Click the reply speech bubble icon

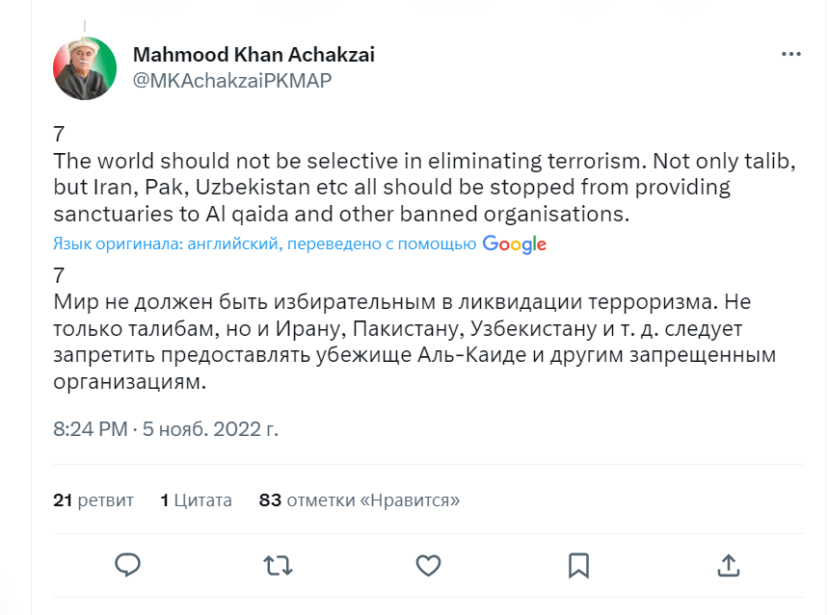pos(128,564)
